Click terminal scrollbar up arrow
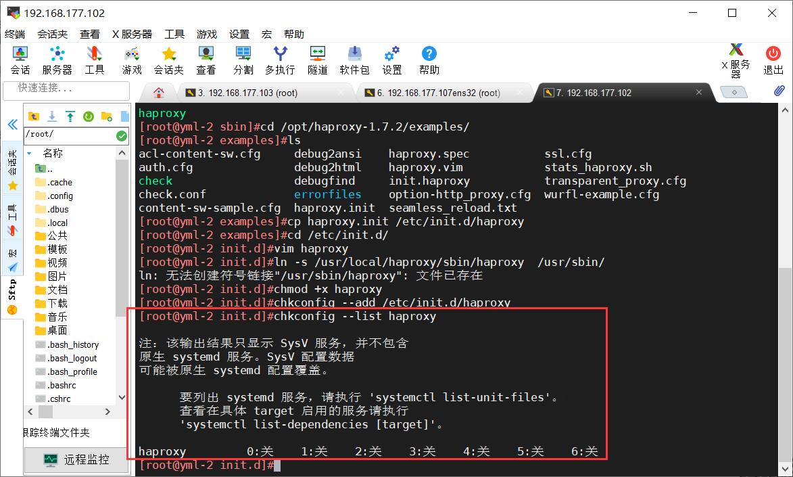 (785, 110)
